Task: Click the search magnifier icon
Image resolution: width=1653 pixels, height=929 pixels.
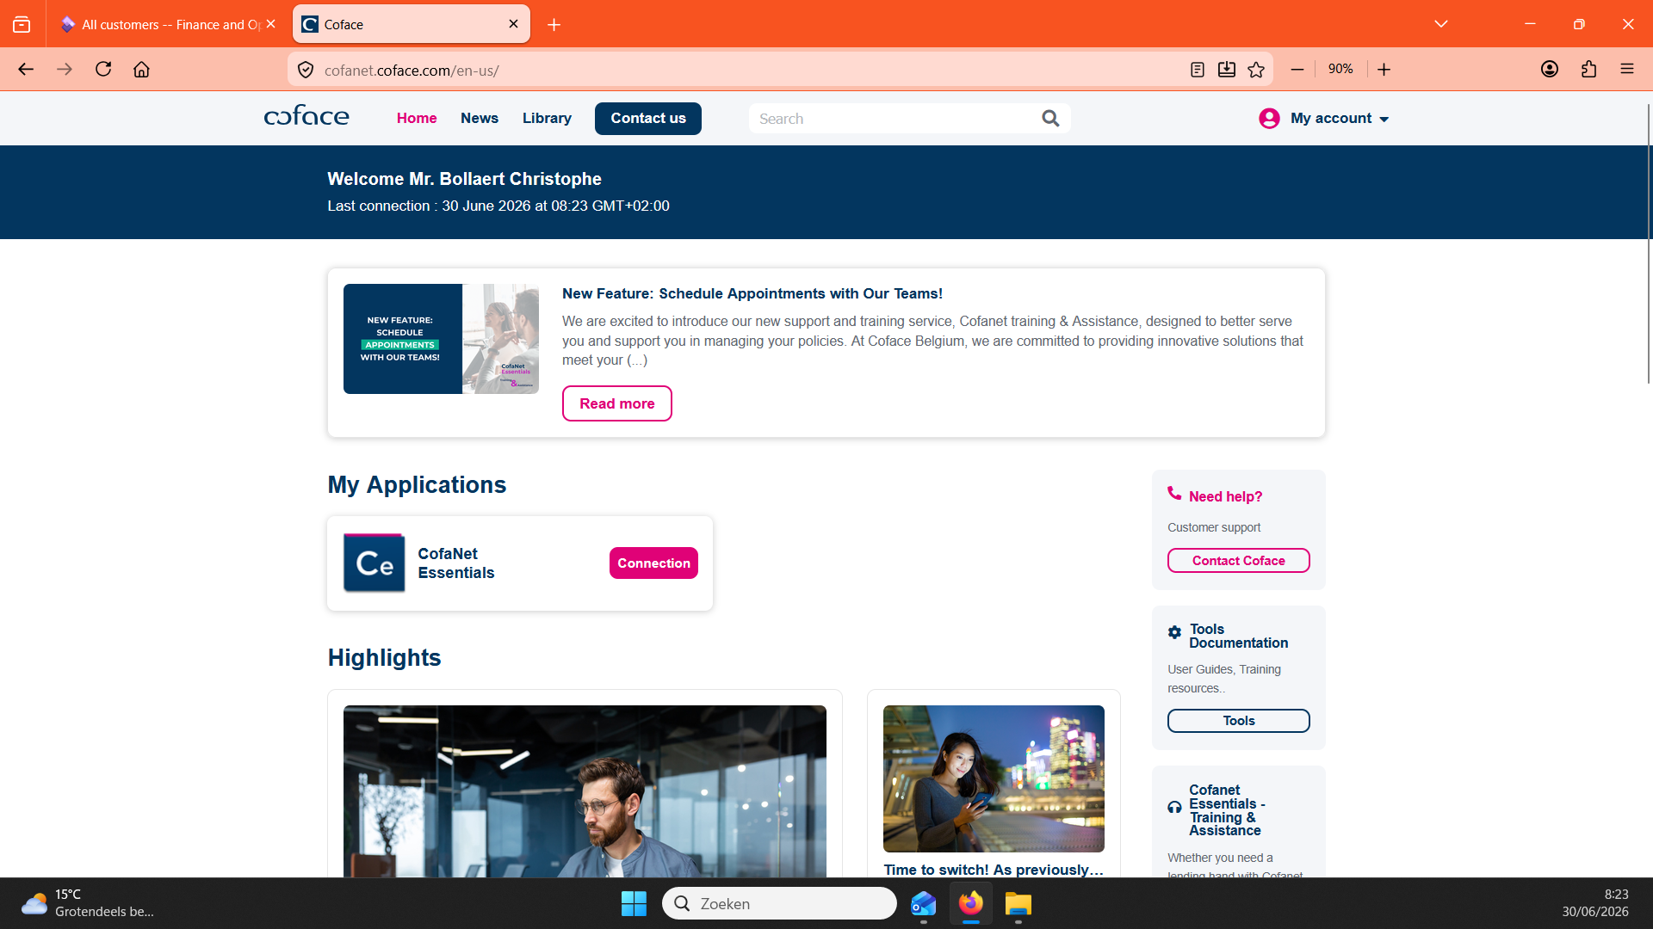Action: pos(1050,118)
